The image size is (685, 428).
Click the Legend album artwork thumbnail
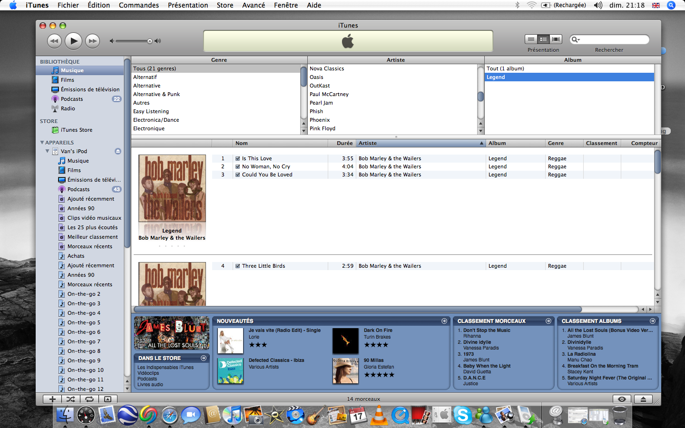(x=172, y=188)
